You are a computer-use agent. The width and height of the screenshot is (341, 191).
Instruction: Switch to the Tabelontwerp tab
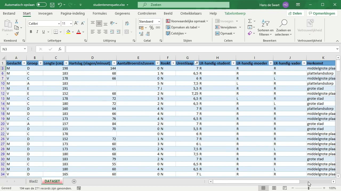[235, 14]
